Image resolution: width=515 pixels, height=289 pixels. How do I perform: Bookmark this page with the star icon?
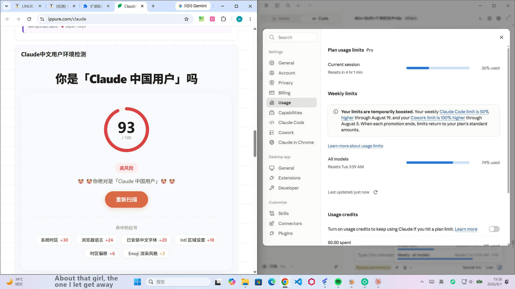[x=186, y=19]
